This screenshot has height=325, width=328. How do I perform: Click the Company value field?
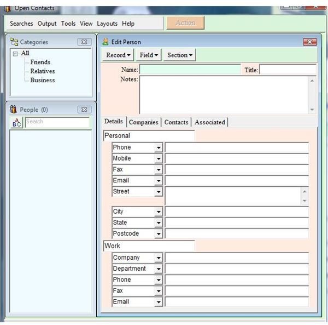[237, 258]
